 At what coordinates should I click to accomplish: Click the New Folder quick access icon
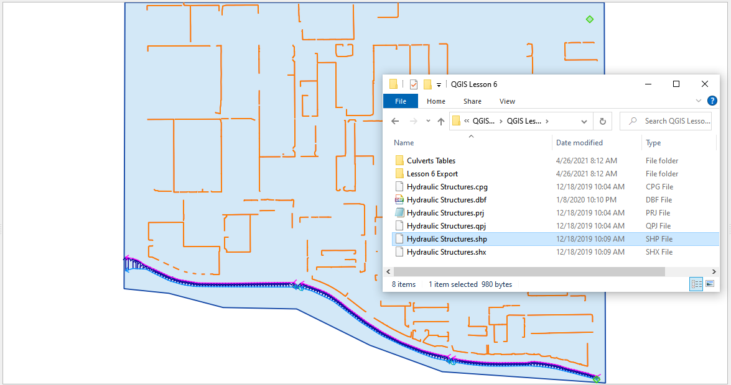(427, 84)
